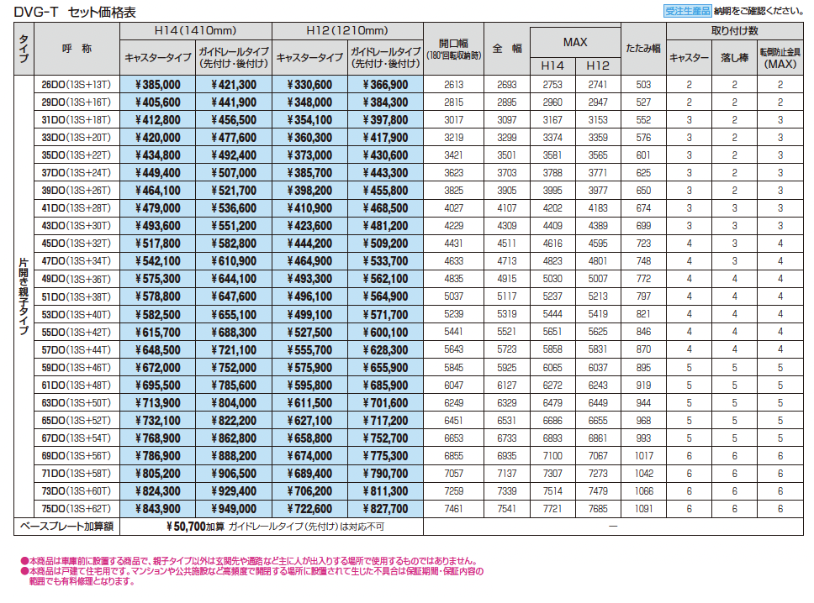
Task: Select the 落し棒 column header
Action: 735,58
